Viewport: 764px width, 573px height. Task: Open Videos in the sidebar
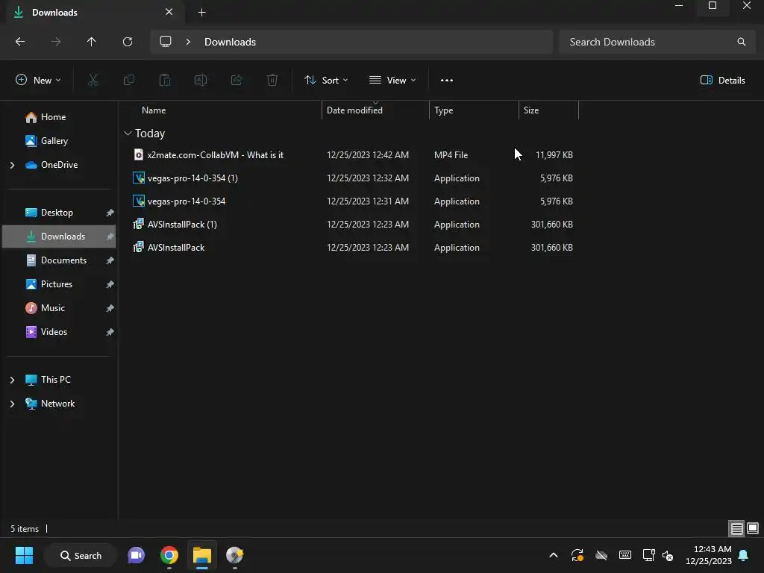pyautogui.click(x=54, y=332)
